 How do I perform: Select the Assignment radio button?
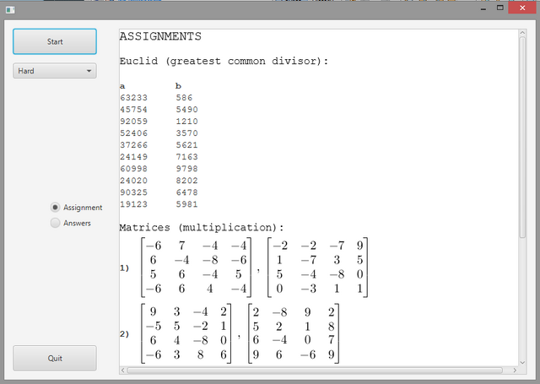coord(55,208)
